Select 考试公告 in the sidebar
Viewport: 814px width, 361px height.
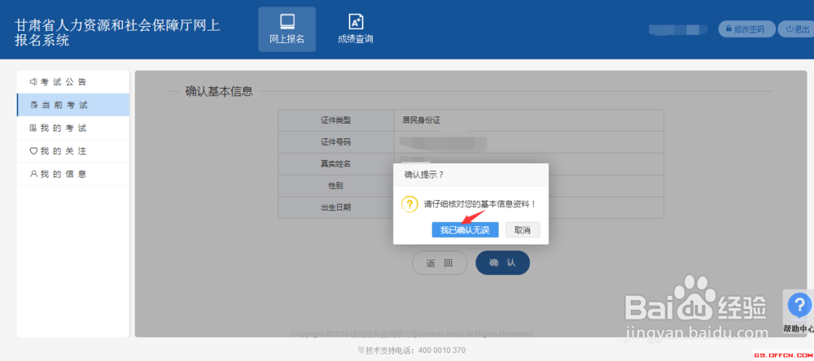tap(73, 82)
